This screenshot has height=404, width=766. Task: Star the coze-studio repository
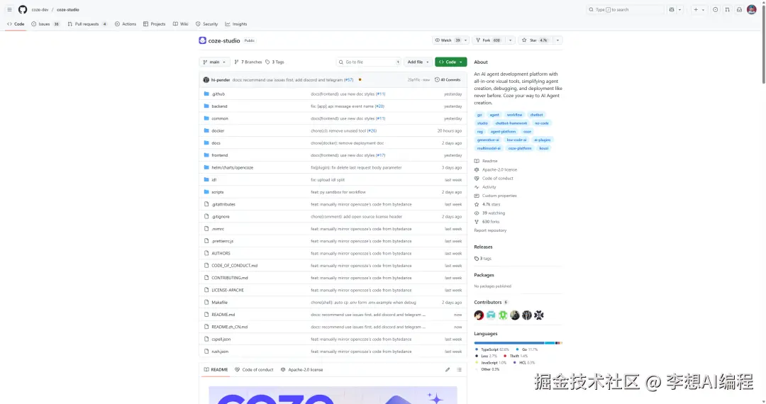tap(535, 40)
